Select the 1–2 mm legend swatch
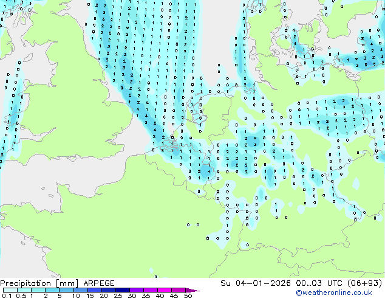The width and height of the screenshot is (385, 298). [38, 290]
